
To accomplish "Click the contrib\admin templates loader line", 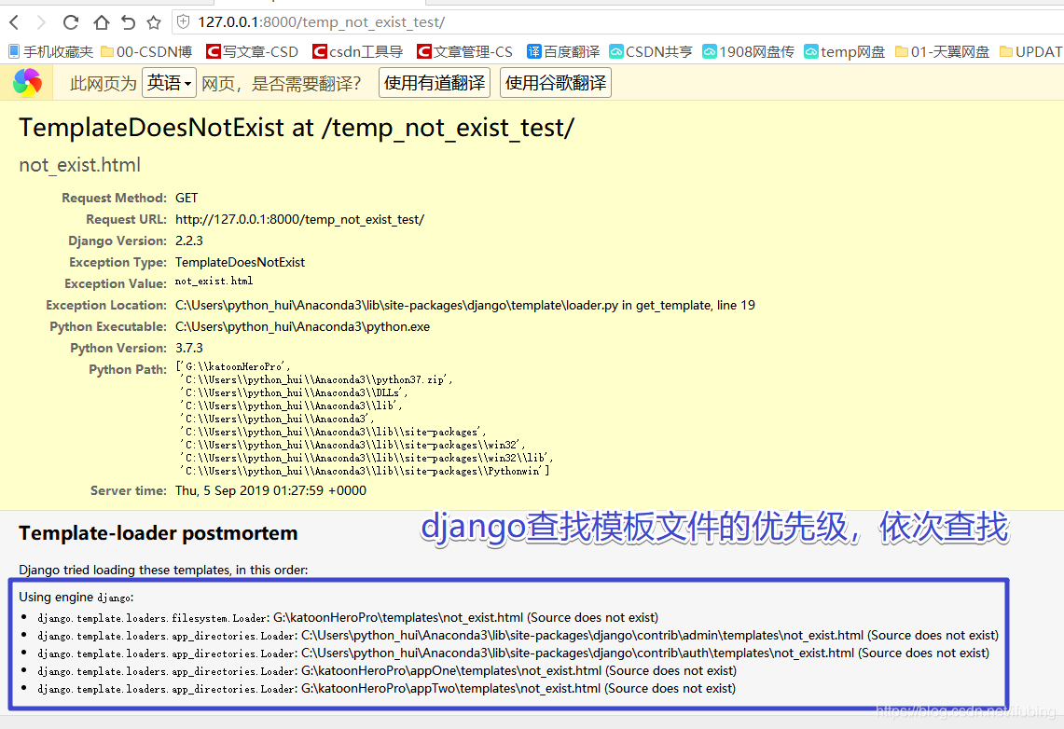I will pos(518,636).
